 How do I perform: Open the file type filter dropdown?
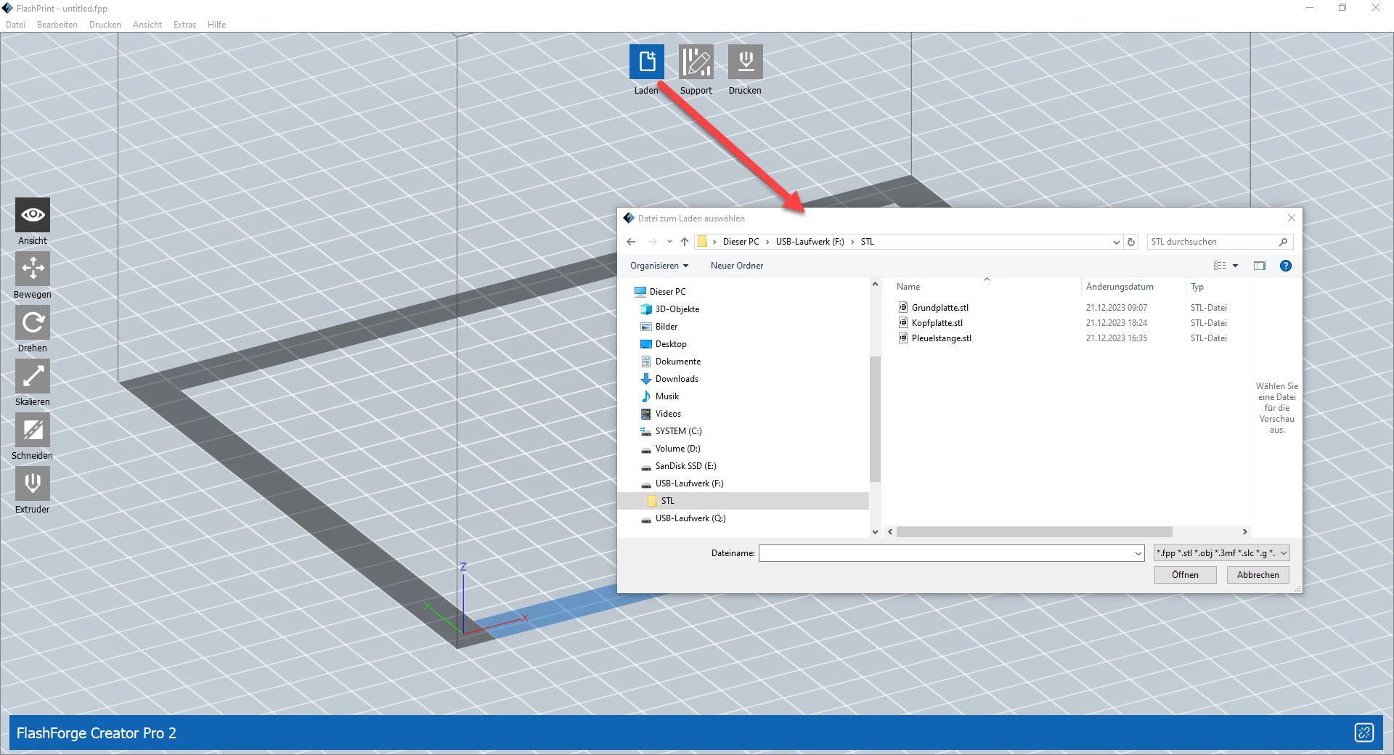pos(1222,553)
